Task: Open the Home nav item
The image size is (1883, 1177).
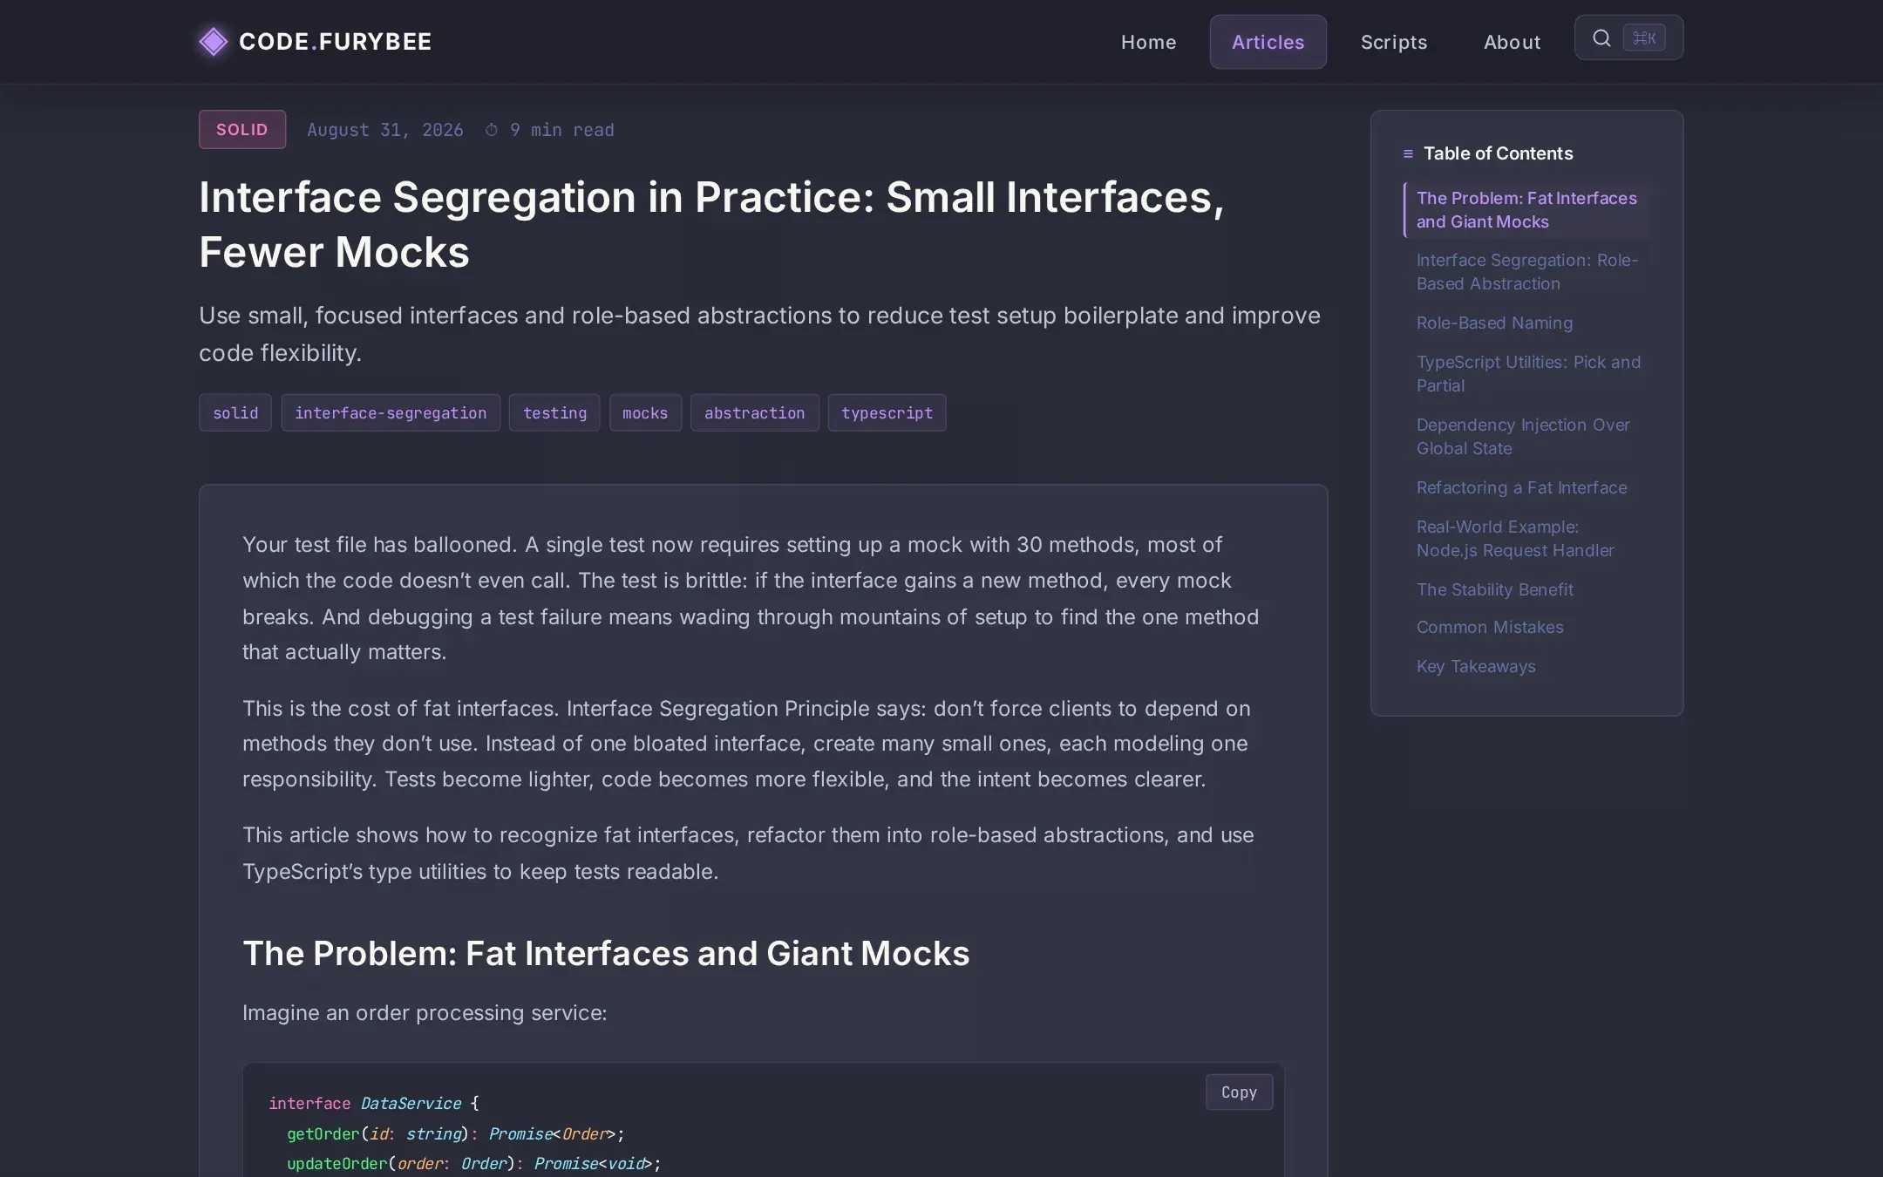Action: coord(1148,42)
